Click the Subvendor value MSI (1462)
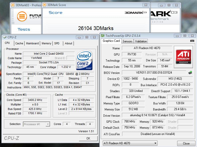Viewport: 197px width, 147px height. [175, 79]
